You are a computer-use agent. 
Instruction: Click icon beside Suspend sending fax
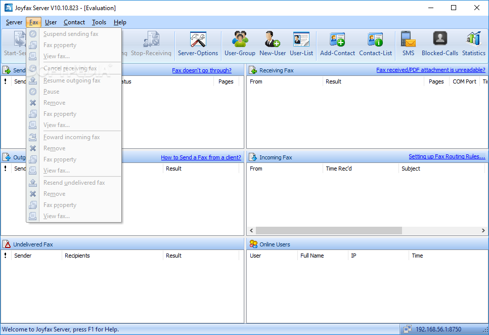point(33,34)
